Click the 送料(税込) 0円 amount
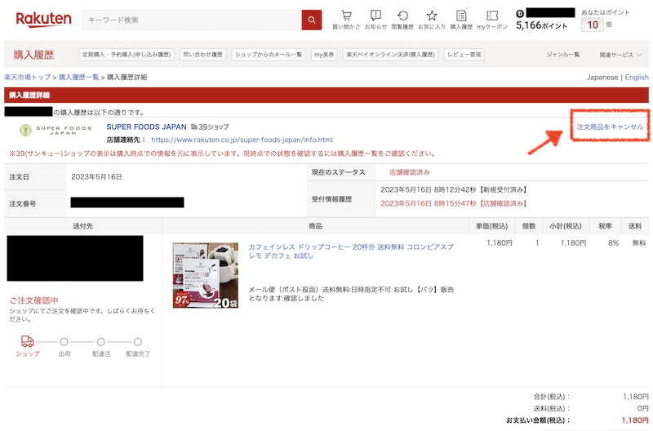The width and height of the screenshot is (653, 431). pyautogui.click(x=643, y=408)
